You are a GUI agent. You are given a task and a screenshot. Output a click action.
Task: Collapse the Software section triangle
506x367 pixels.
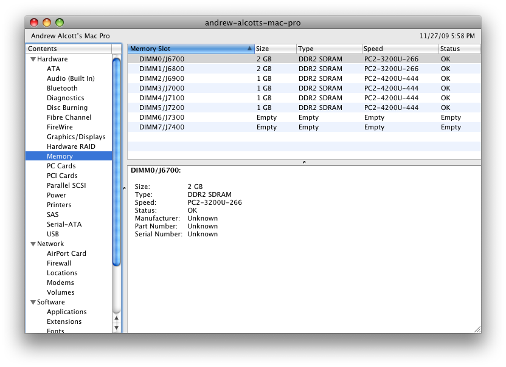tap(33, 303)
